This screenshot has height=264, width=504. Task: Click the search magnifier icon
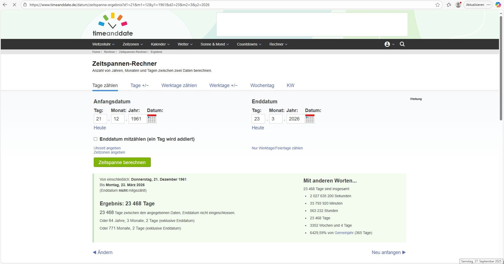tap(402, 44)
